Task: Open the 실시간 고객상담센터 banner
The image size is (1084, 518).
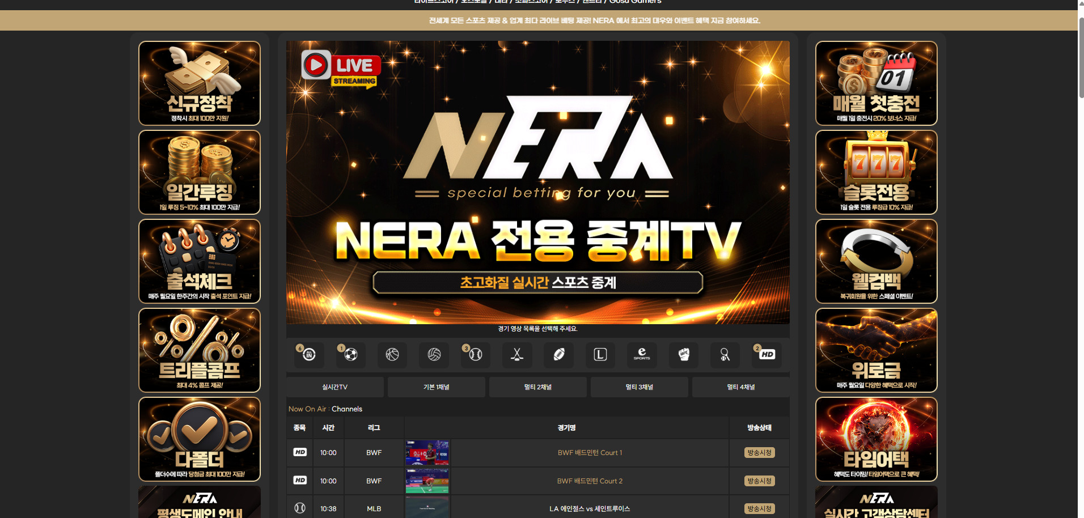Action: click(x=876, y=502)
